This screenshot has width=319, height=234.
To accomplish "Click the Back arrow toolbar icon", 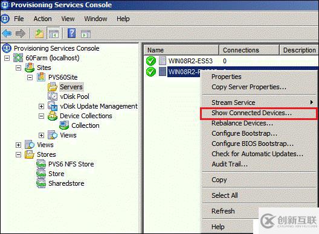I will (x=7, y=33).
